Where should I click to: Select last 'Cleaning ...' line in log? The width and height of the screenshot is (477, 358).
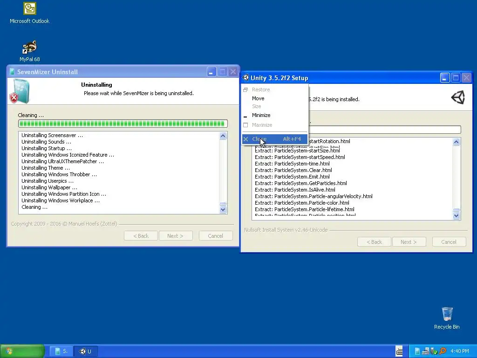pos(34,207)
